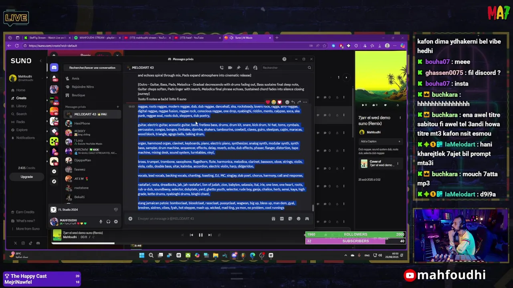Open the emoji picker in message bar
This screenshot has height=288, width=513.
click(x=299, y=219)
